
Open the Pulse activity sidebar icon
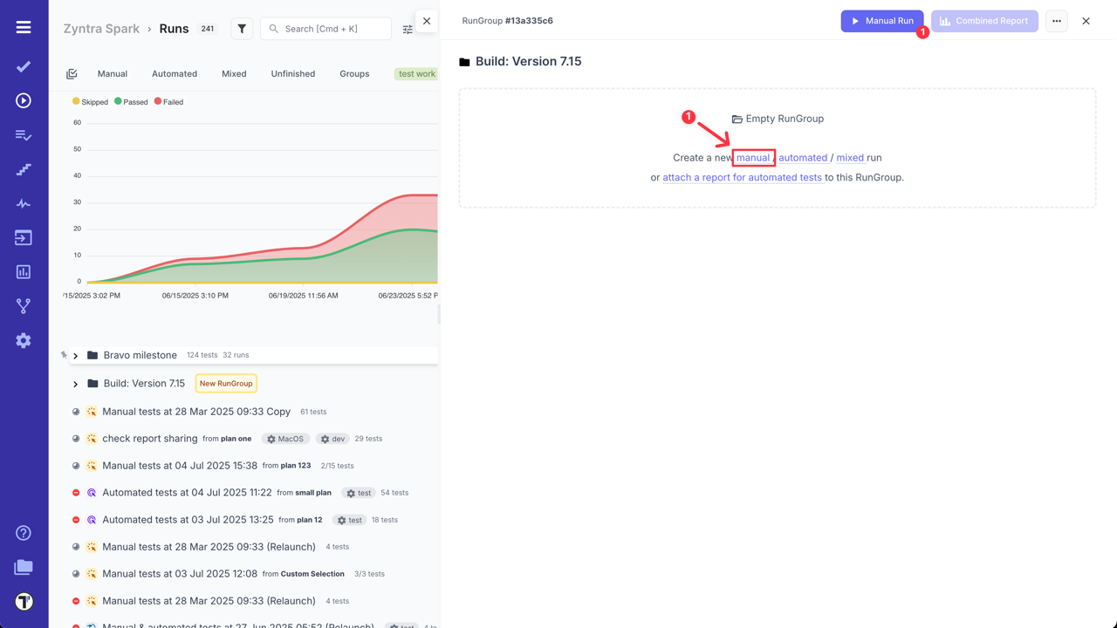[x=24, y=203]
